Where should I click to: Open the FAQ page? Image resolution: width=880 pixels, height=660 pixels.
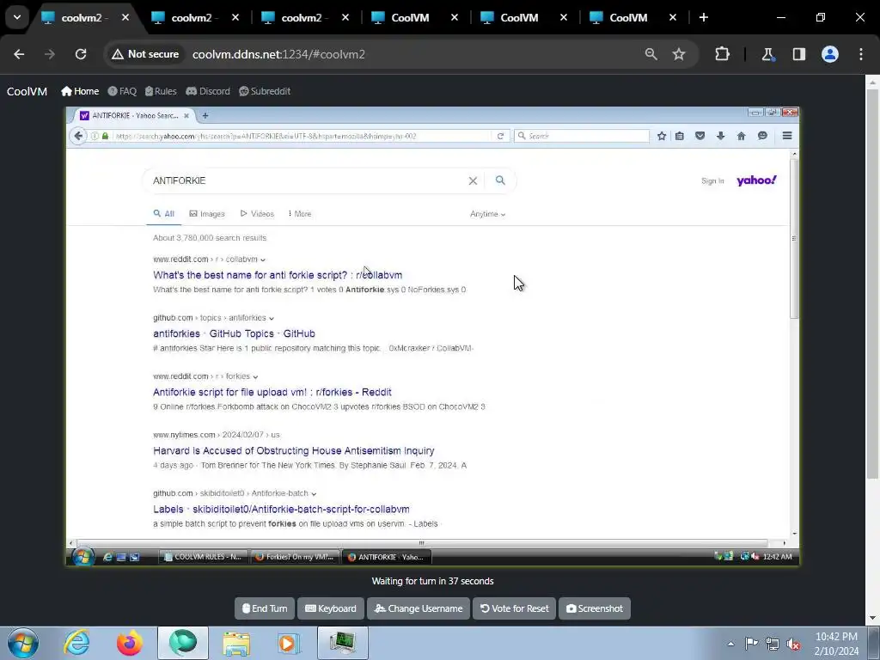point(122,91)
